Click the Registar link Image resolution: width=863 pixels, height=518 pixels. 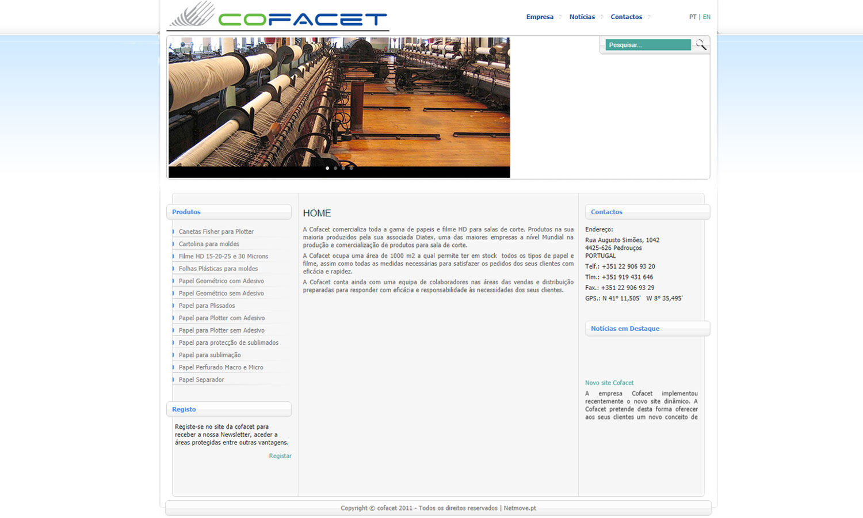(280, 456)
